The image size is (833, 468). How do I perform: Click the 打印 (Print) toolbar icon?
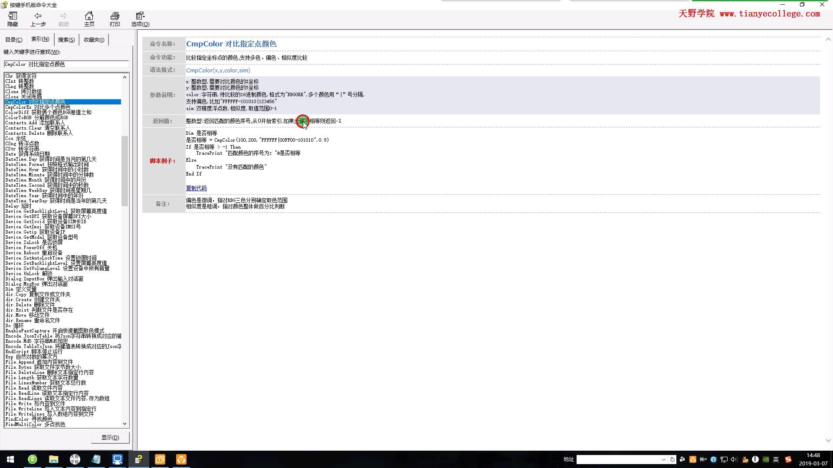[x=115, y=19]
